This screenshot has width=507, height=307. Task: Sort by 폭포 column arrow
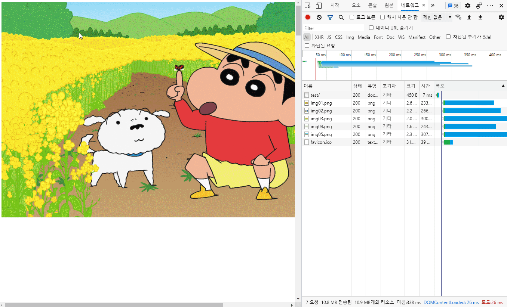503,86
